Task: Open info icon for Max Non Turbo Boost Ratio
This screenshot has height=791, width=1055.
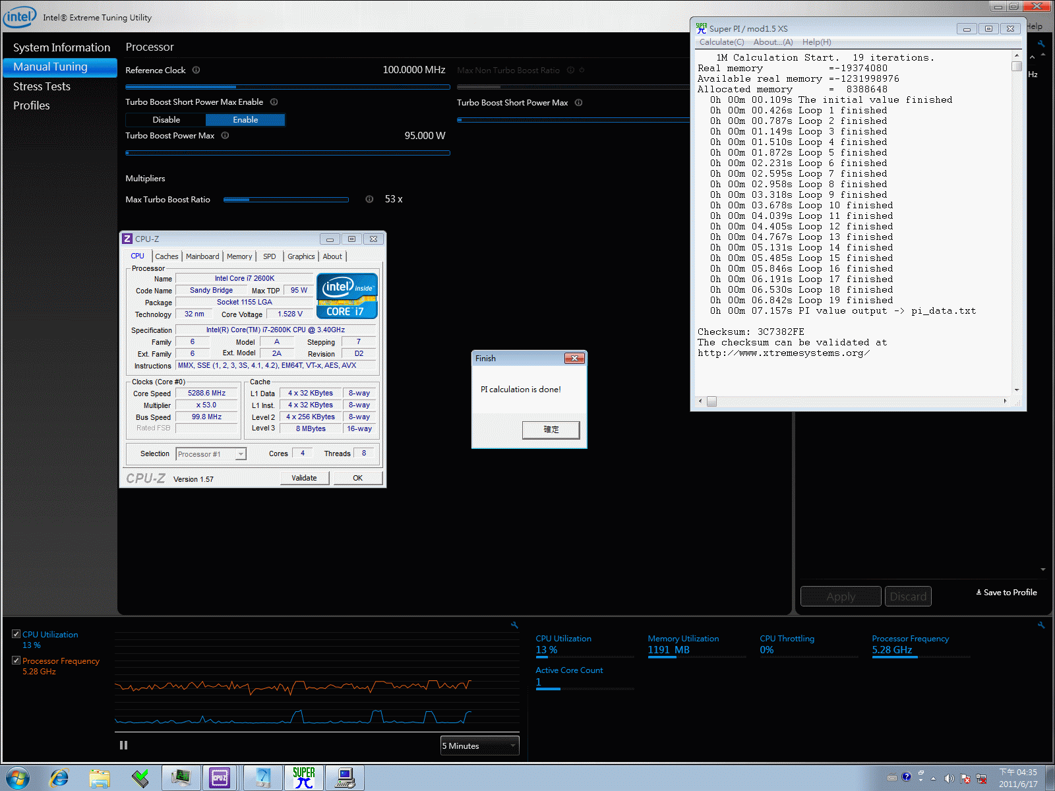Action: [x=570, y=70]
